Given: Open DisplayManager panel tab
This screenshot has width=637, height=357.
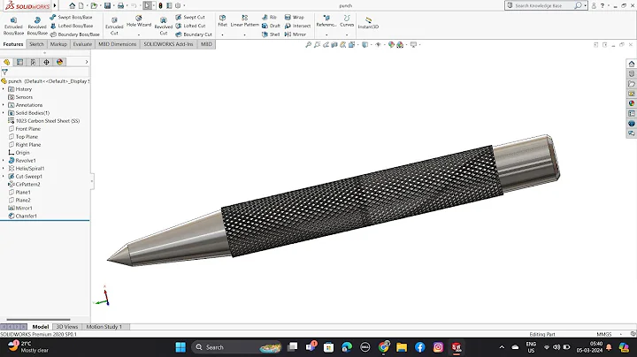Looking at the screenshot, I should click(60, 62).
